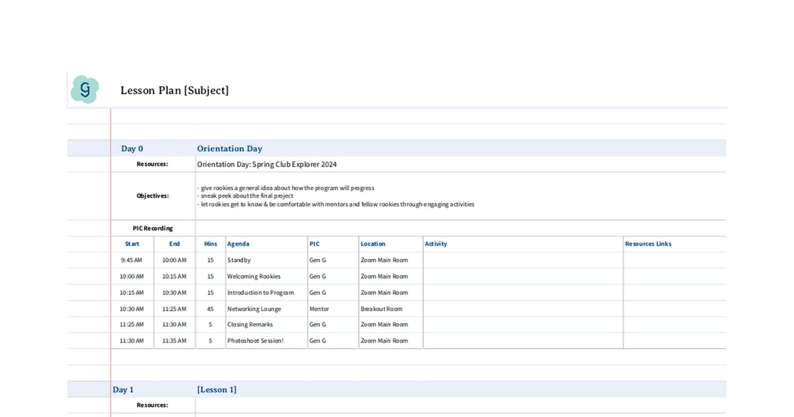The image size is (794, 417).
Task: Select the '10:00 AM' end time in Standby row
Action: 174,260
